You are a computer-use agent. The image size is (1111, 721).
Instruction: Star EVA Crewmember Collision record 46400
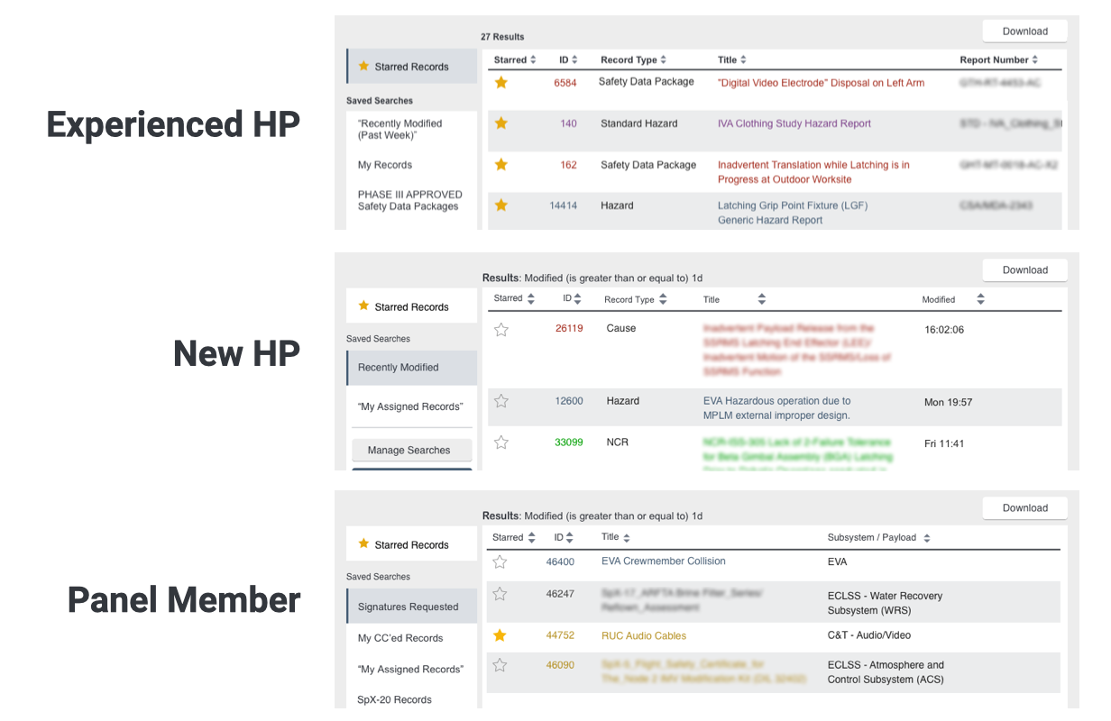click(500, 562)
